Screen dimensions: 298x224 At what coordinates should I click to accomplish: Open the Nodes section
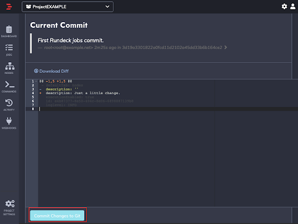(9, 68)
